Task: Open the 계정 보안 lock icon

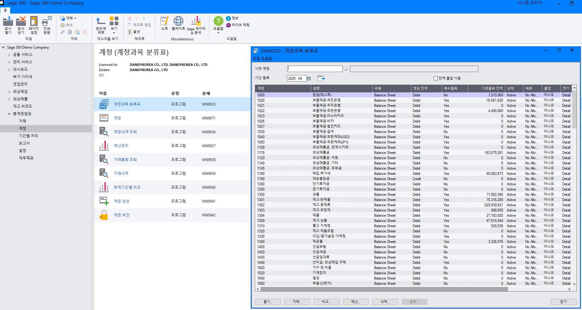Action: pyautogui.click(x=104, y=215)
